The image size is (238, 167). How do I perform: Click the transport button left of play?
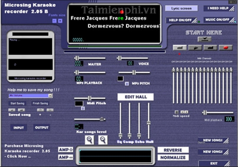click(x=180, y=48)
